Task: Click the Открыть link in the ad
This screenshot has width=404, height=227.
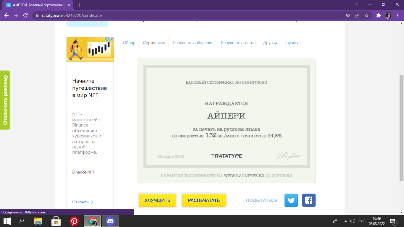Action: coord(83,202)
